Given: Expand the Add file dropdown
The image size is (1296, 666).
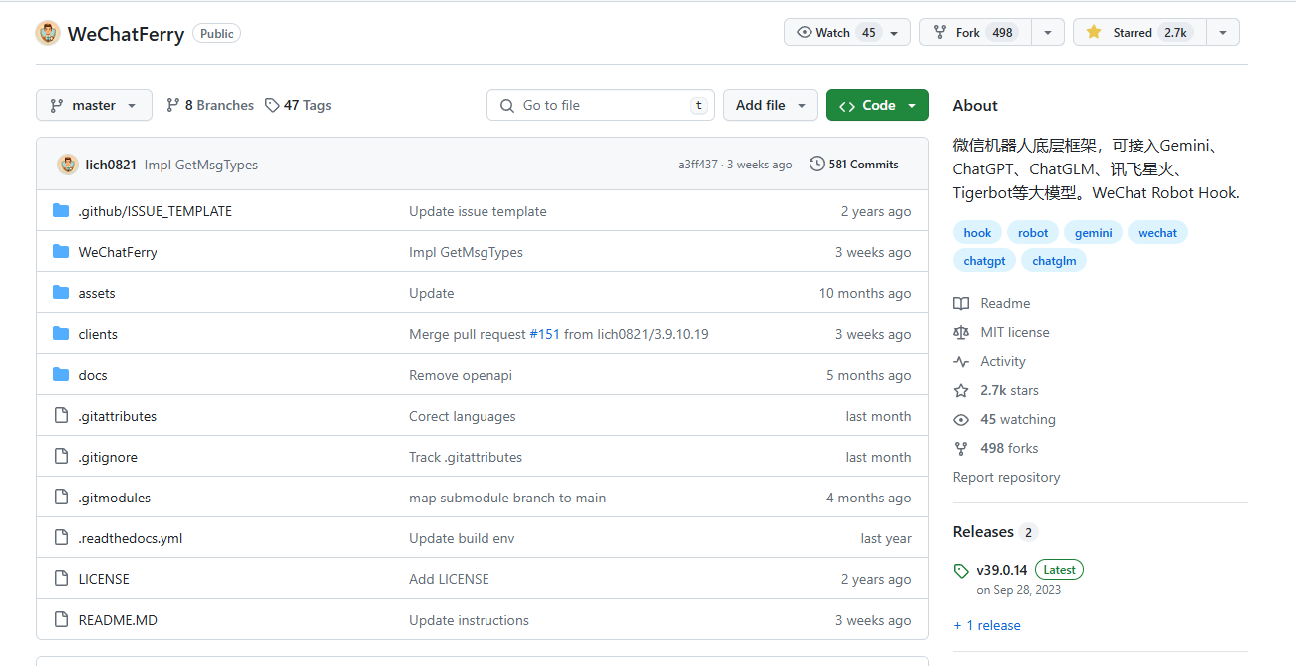Looking at the screenshot, I should coord(770,105).
